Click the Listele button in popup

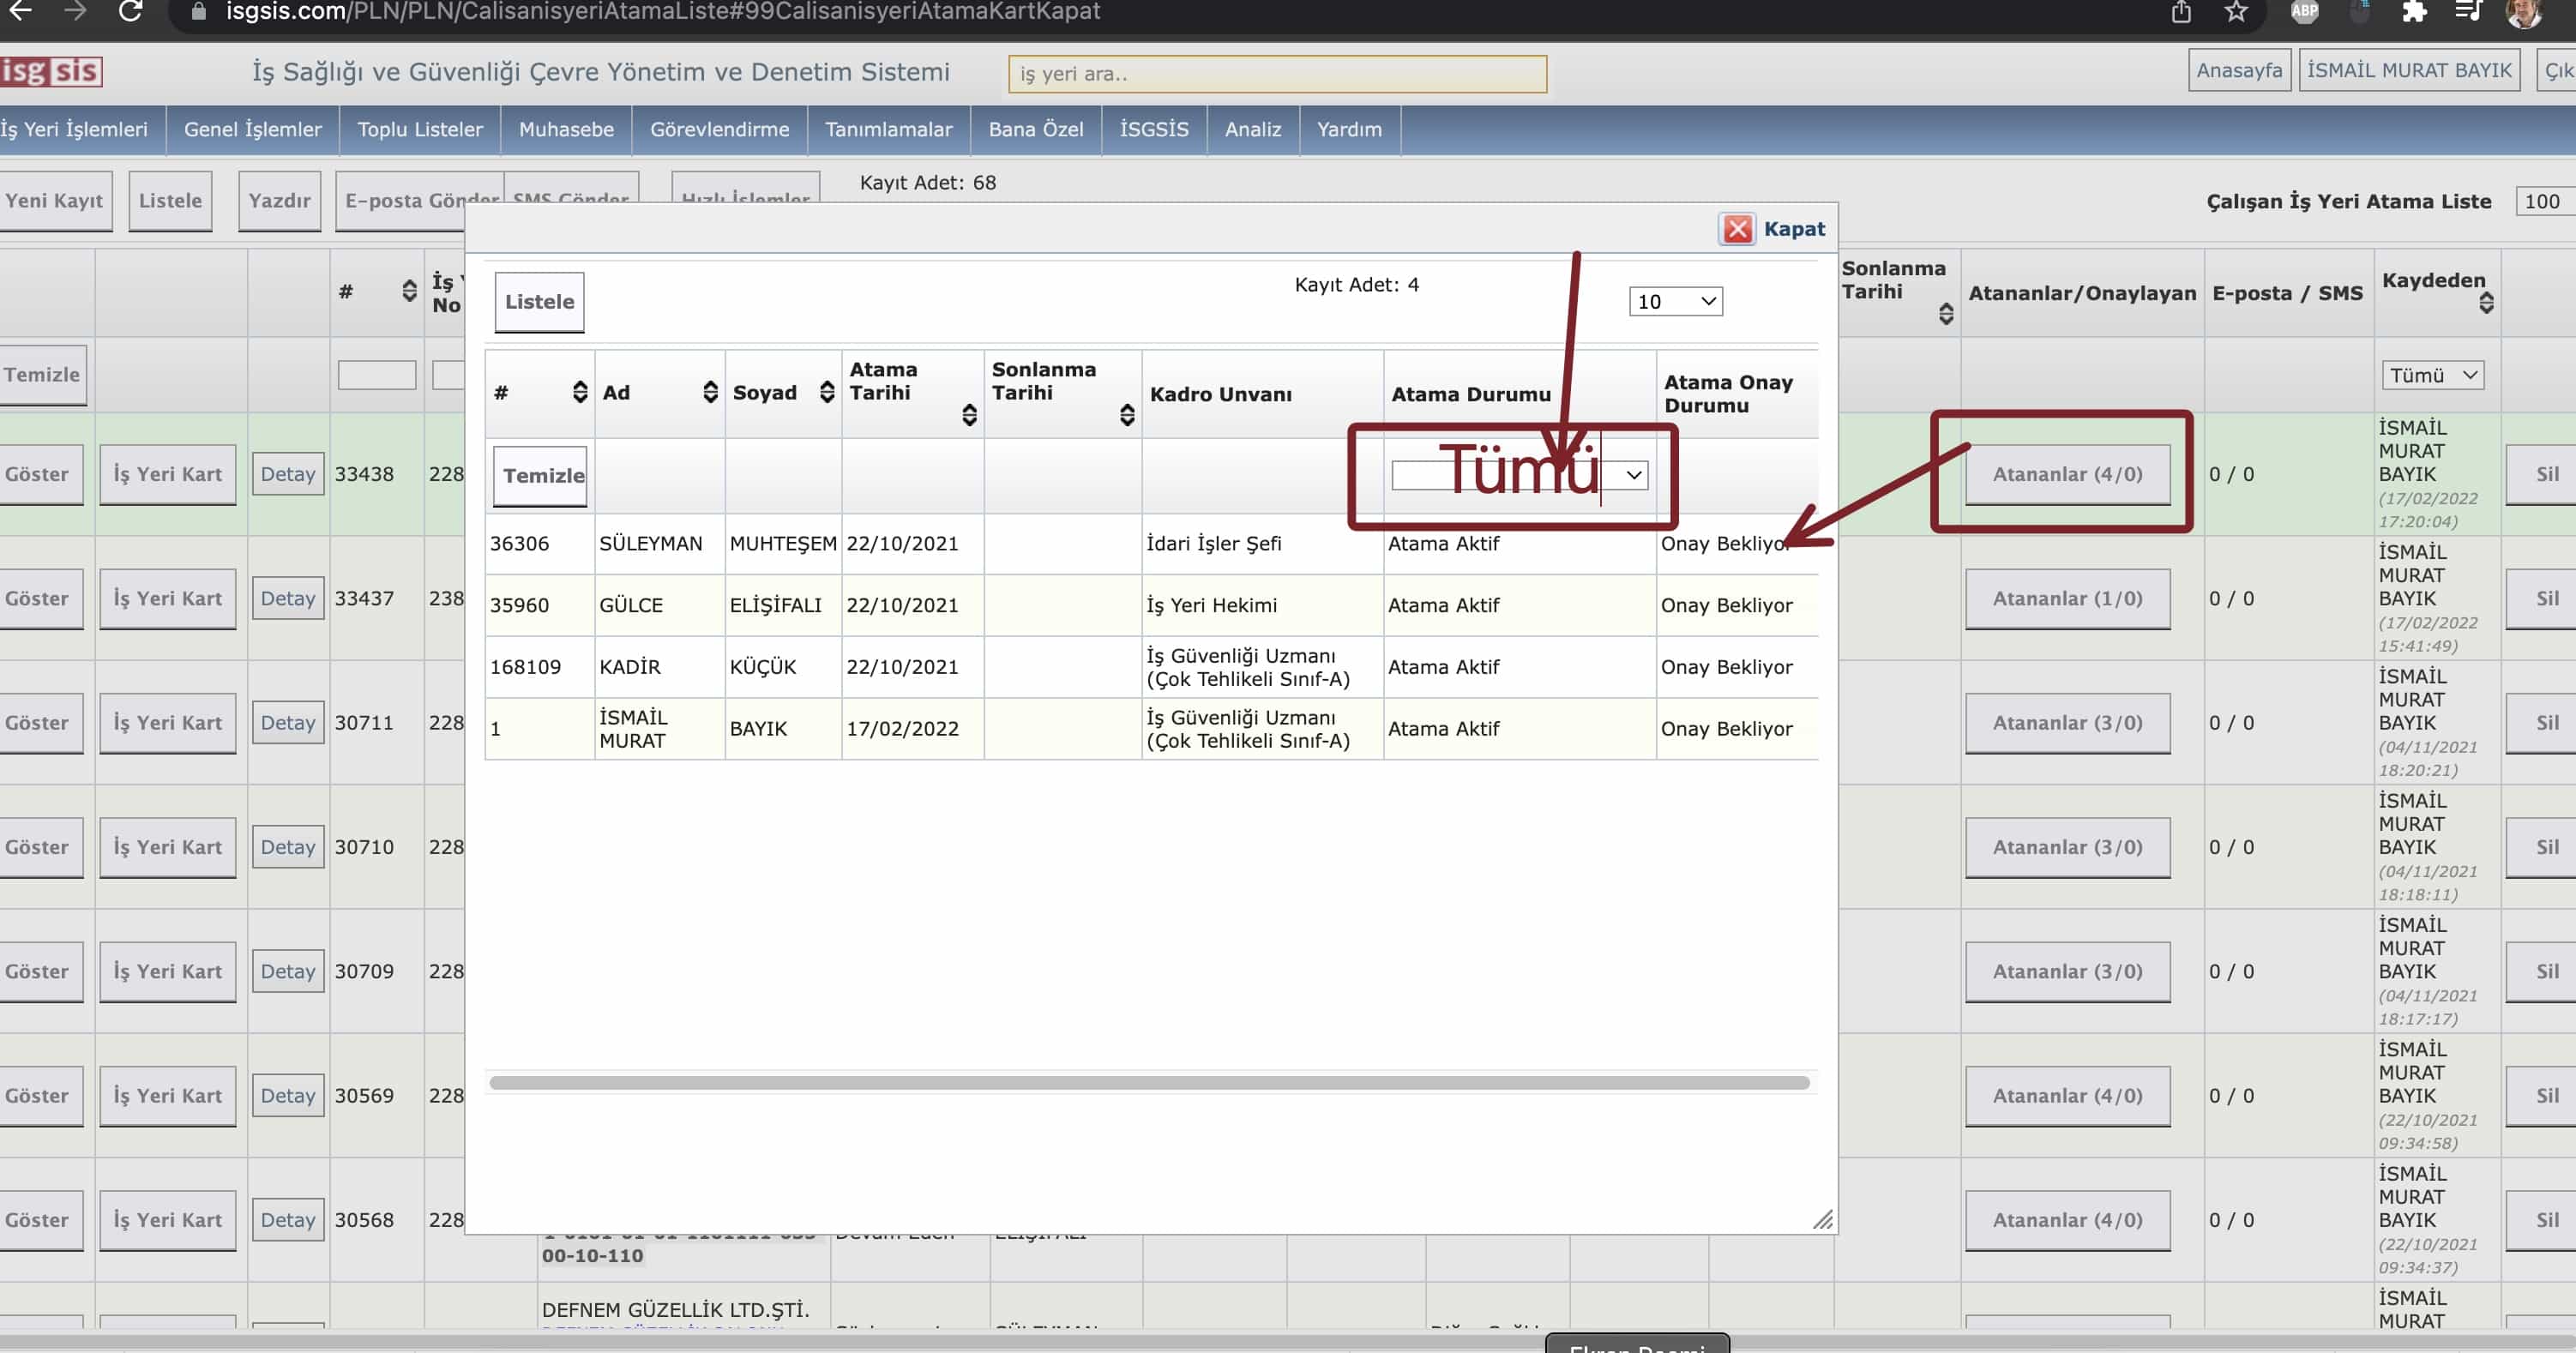pyautogui.click(x=539, y=301)
